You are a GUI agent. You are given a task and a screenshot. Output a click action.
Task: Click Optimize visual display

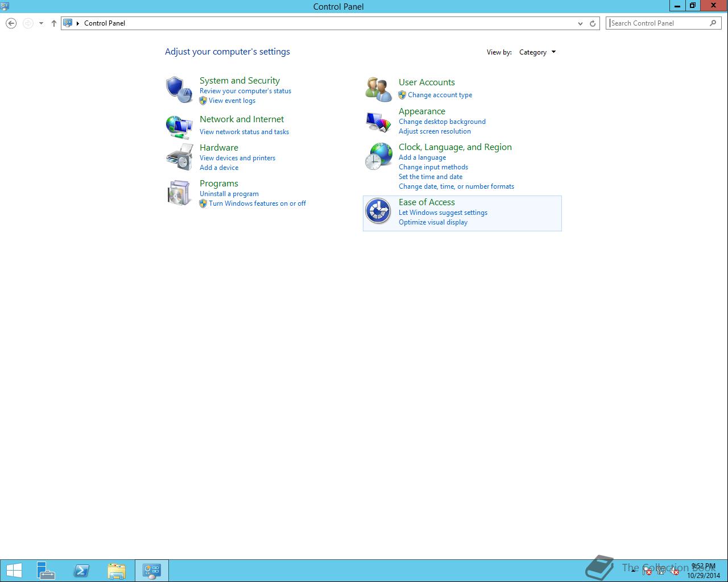(433, 222)
